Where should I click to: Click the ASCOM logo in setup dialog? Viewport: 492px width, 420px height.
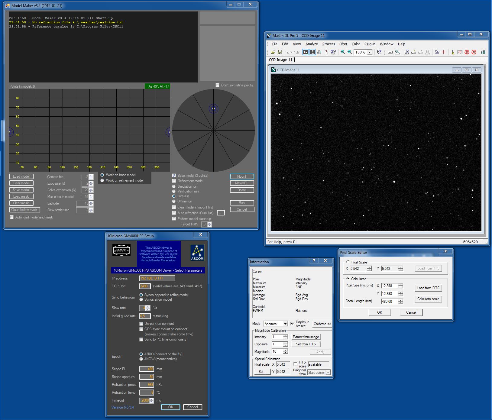(197, 252)
